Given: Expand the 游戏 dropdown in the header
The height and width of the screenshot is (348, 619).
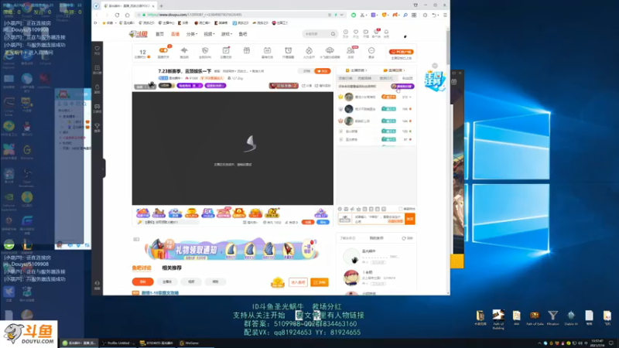Looking at the screenshot, I should tap(226, 34).
